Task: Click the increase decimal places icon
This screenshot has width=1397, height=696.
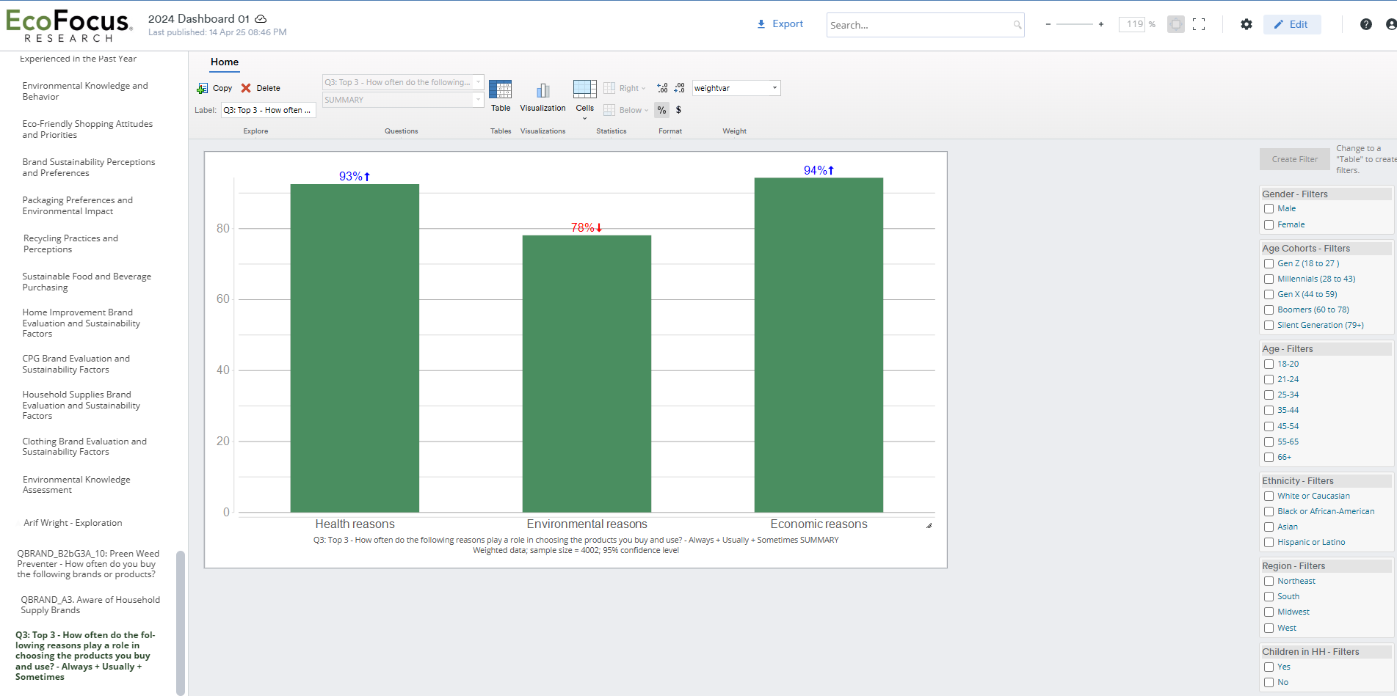Action: pos(662,88)
